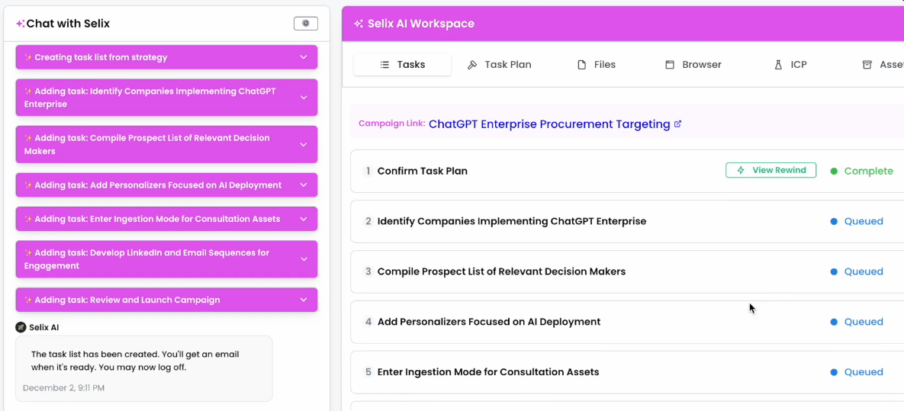
Task: Select task 1 Confirm Task Plan
Action: (x=627, y=172)
